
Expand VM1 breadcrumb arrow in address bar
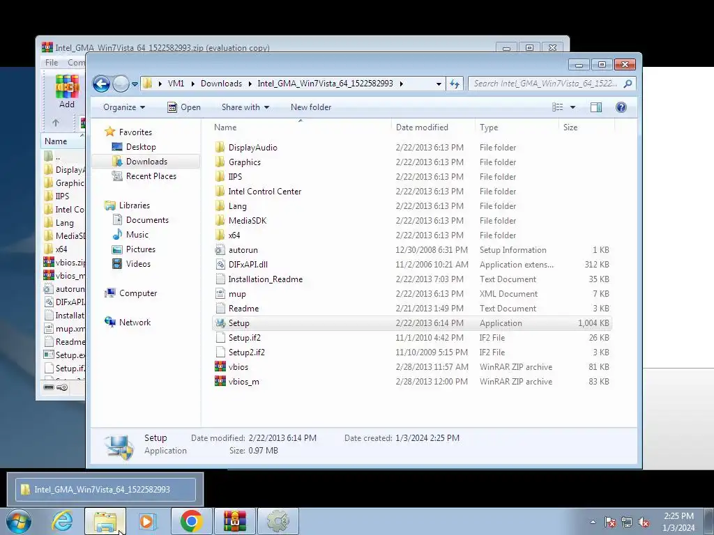click(x=193, y=84)
